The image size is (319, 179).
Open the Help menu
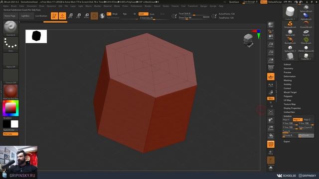(221, 6)
